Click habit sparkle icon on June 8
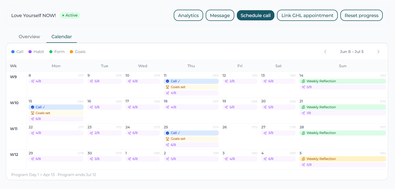This screenshot has height=189, width=395. 32,81
